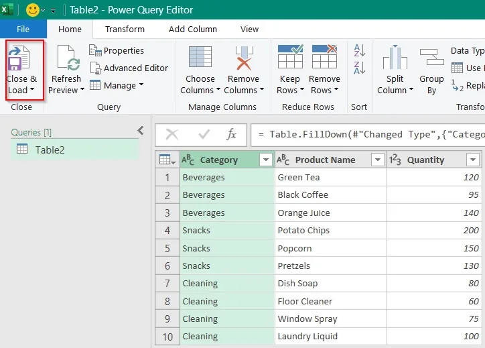Select the Dish Soap cell
This screenshot has width=485, height=348.
pos(331,283)
